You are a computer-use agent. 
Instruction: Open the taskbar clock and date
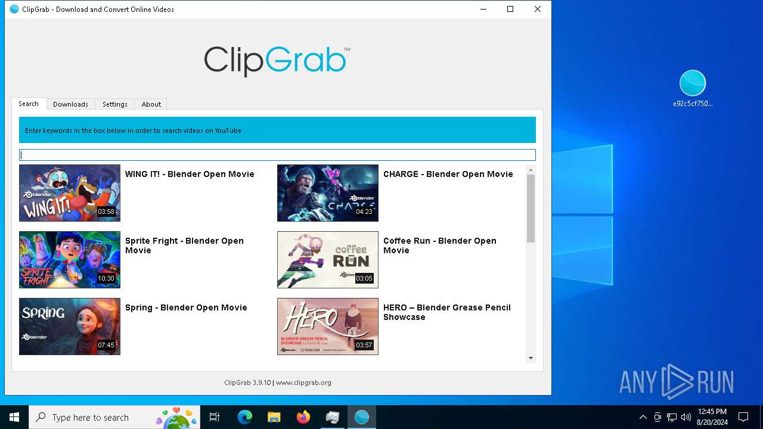pos(712,417)
